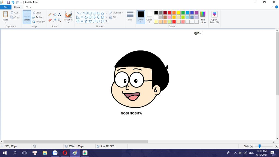Screen dimensions: 279x157
Task: Set Color 1 as active color
Action: pyautogui.click(x=141, y=17)
